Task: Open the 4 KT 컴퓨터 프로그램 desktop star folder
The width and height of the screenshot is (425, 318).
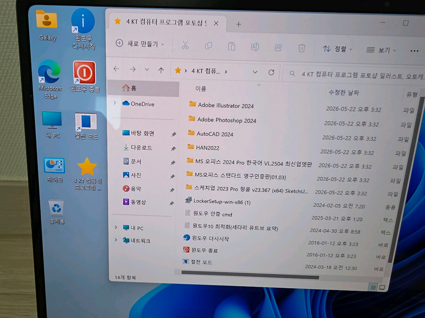Action: [87, 174]
